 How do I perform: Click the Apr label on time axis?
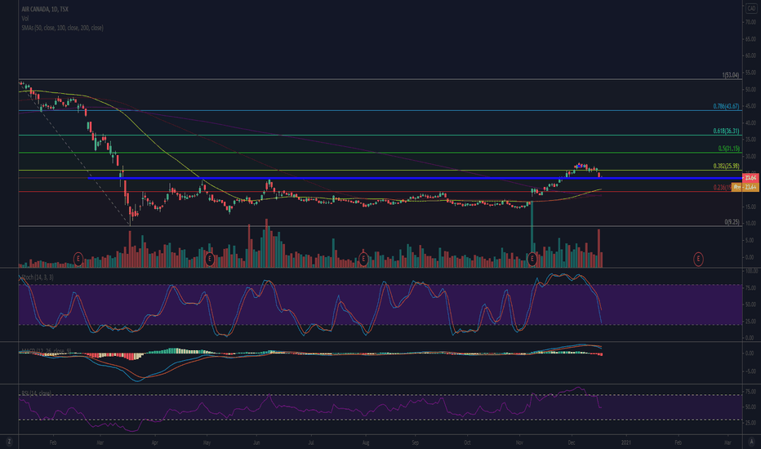pyautogui.click(x=155, y=442)
